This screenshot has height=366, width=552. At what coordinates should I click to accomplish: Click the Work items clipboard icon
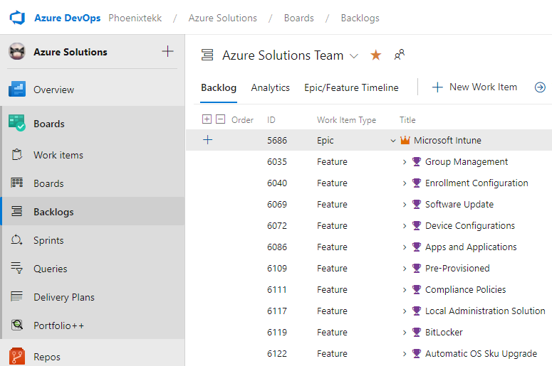click(x=16, y=154)
